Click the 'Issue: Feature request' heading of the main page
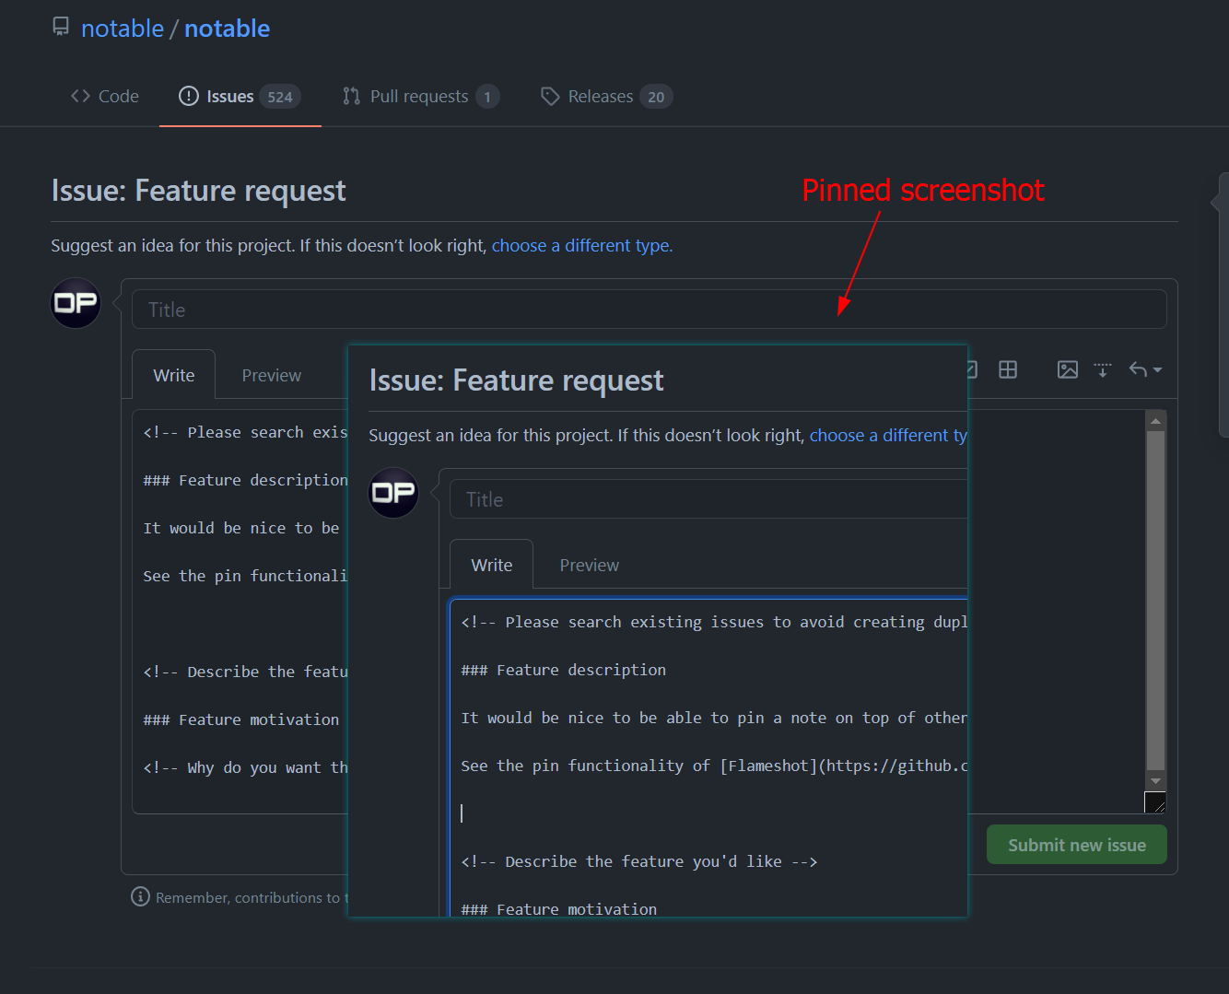Image resolution: width=1229 pixels, height=994 pixels. coord(198,191)
